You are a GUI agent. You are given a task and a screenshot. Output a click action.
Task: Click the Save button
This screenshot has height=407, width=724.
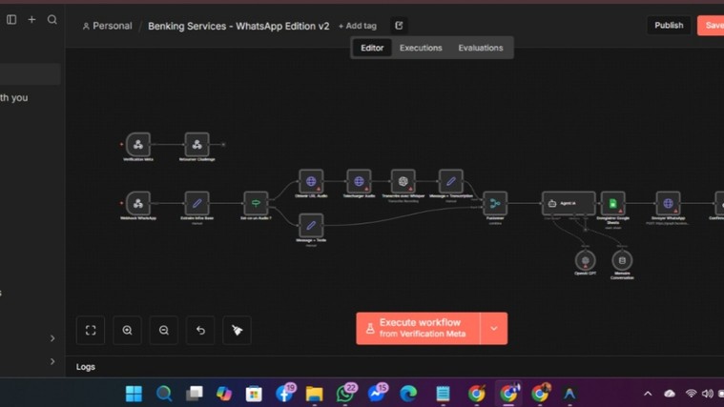(x=711, y=26)
